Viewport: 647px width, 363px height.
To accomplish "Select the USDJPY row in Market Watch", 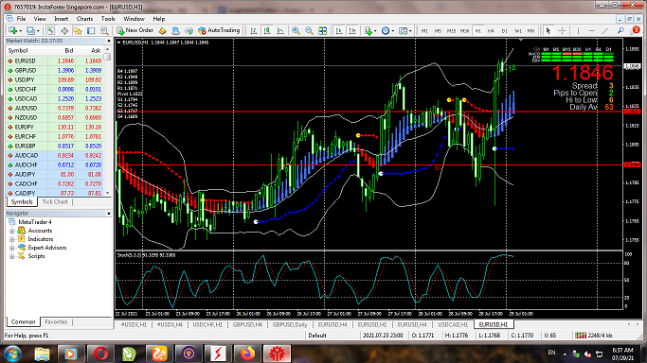I will point(54,79).
